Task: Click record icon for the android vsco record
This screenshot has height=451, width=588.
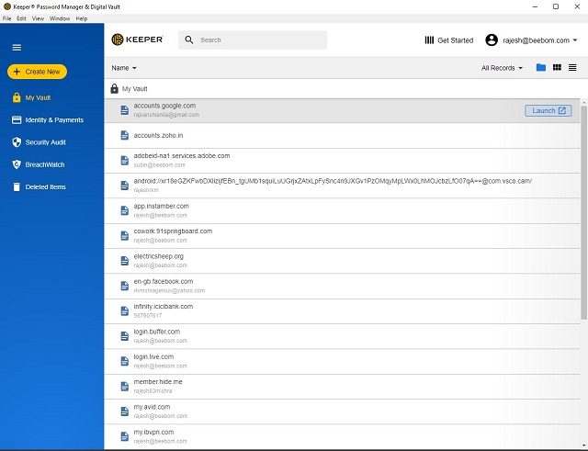Action: [125, 186]
